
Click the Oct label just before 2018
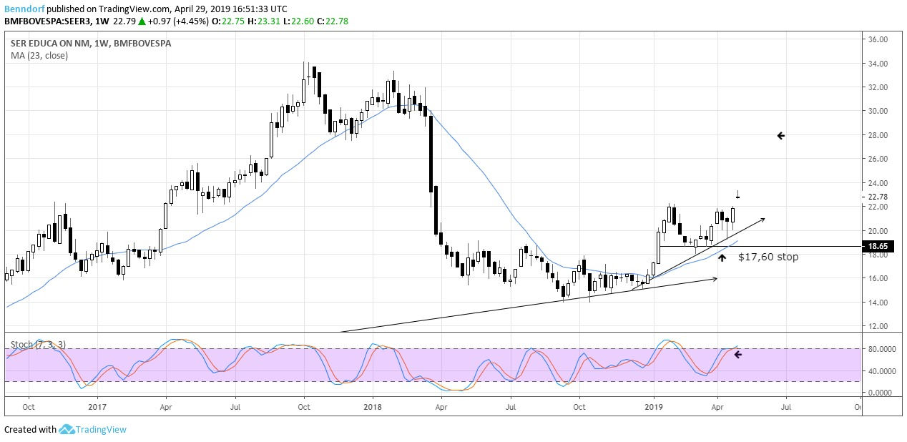[x=304, y=408]
